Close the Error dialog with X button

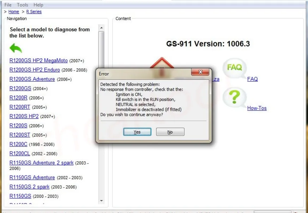coord(200,72)
